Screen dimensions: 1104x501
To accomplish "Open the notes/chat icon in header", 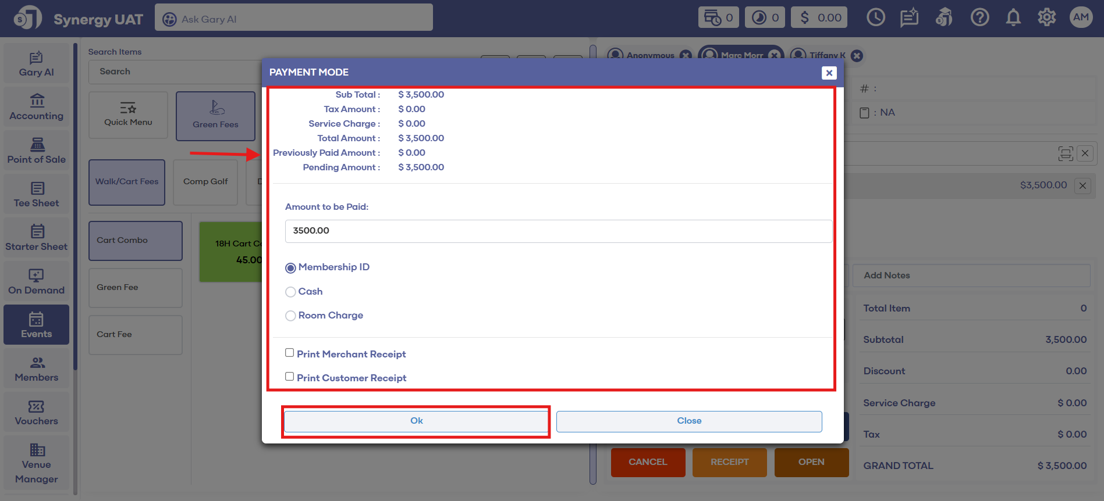I will (909, 18).
